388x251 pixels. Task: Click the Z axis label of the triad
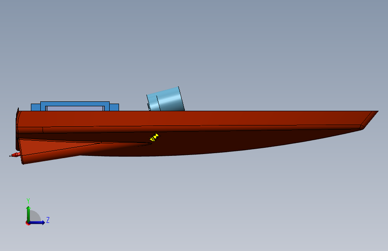click(48, 220)
